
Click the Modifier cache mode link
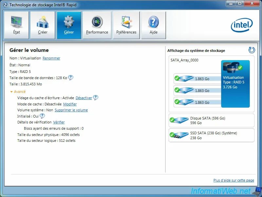70,104
